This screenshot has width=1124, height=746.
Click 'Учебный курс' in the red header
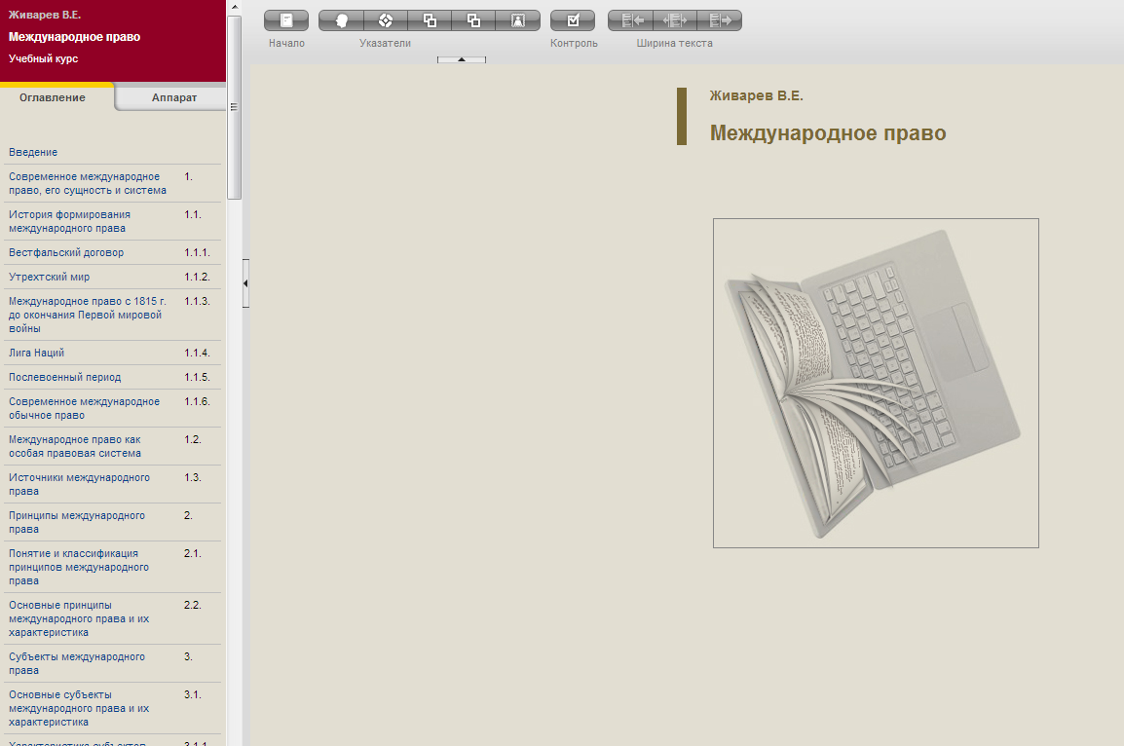pos(43,58)
